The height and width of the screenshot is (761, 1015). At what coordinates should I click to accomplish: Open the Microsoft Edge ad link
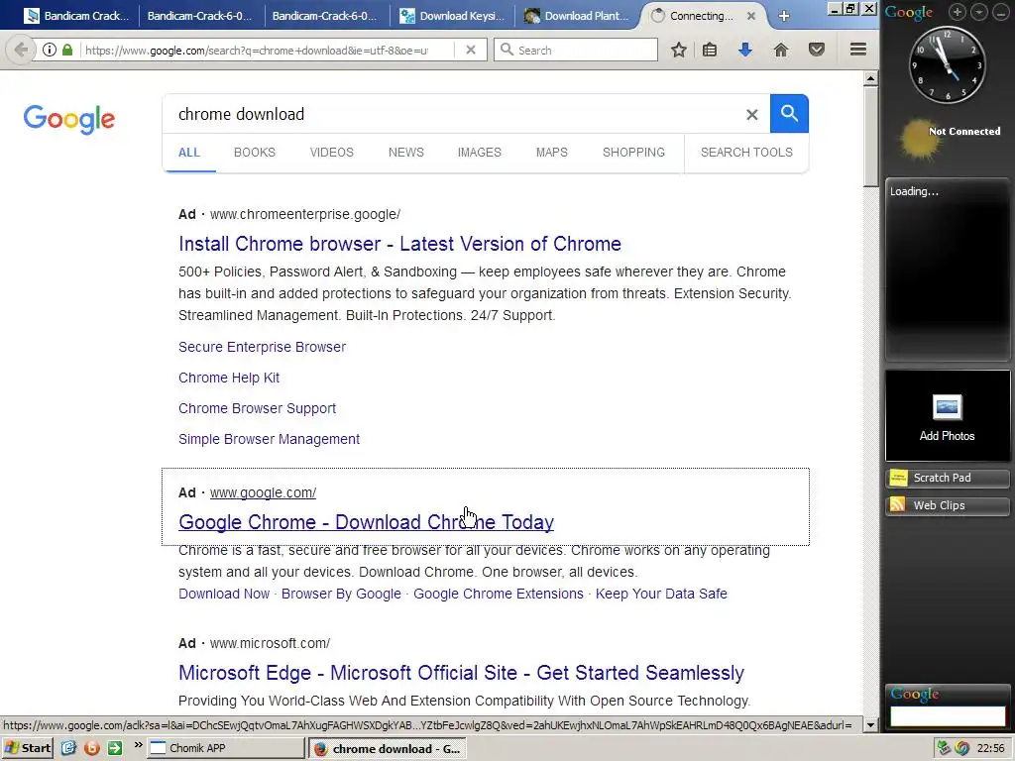coord(461,673)
